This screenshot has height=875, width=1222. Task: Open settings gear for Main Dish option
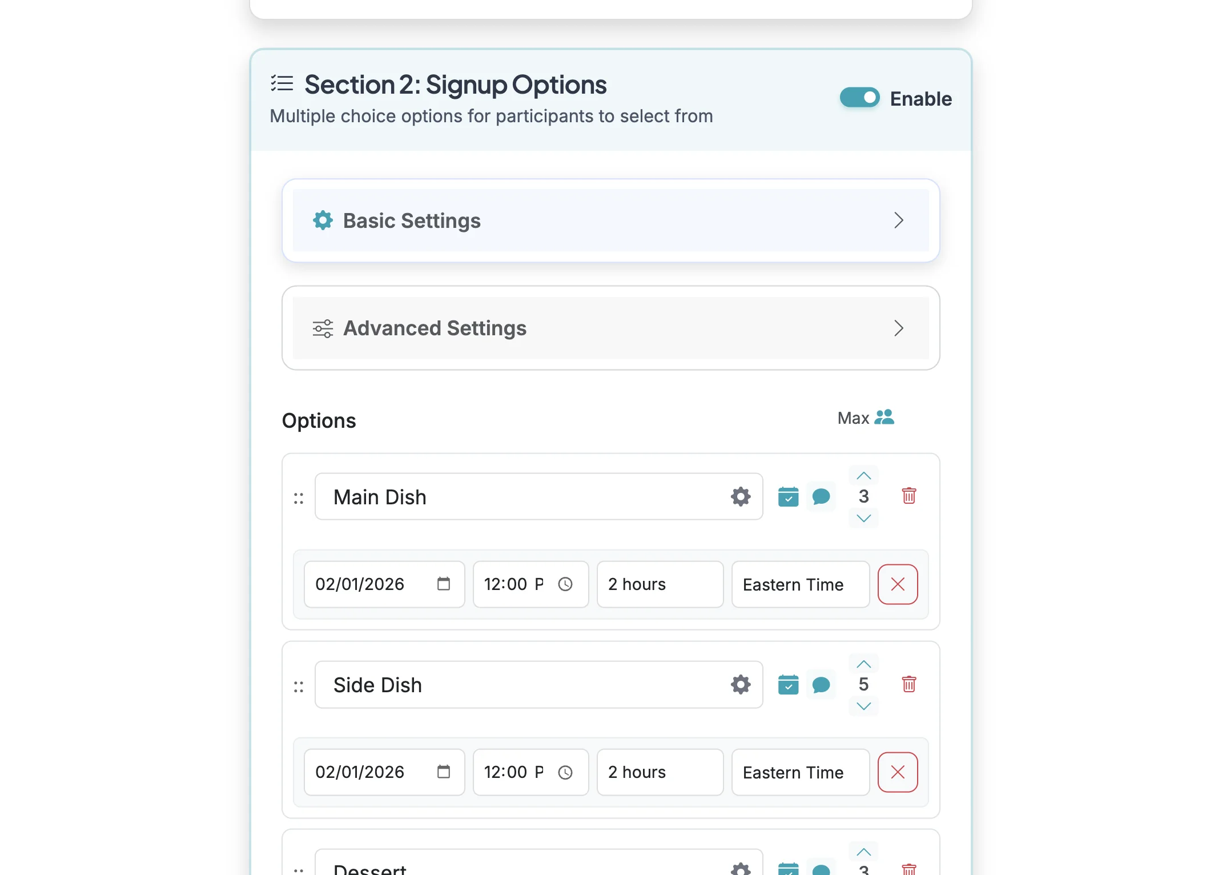point(740,497)
